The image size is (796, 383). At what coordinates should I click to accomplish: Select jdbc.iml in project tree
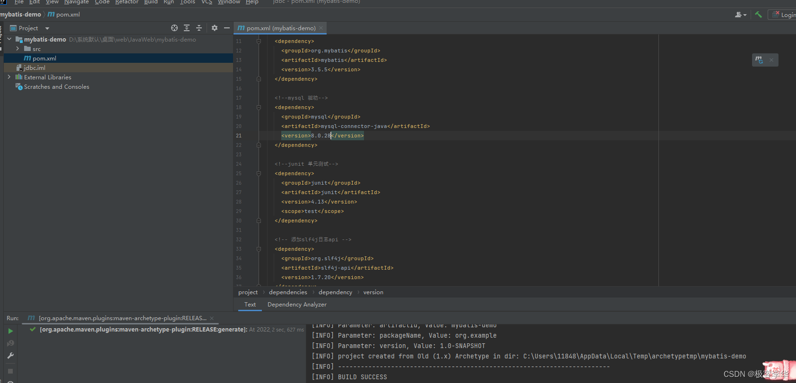coord(35,68)
